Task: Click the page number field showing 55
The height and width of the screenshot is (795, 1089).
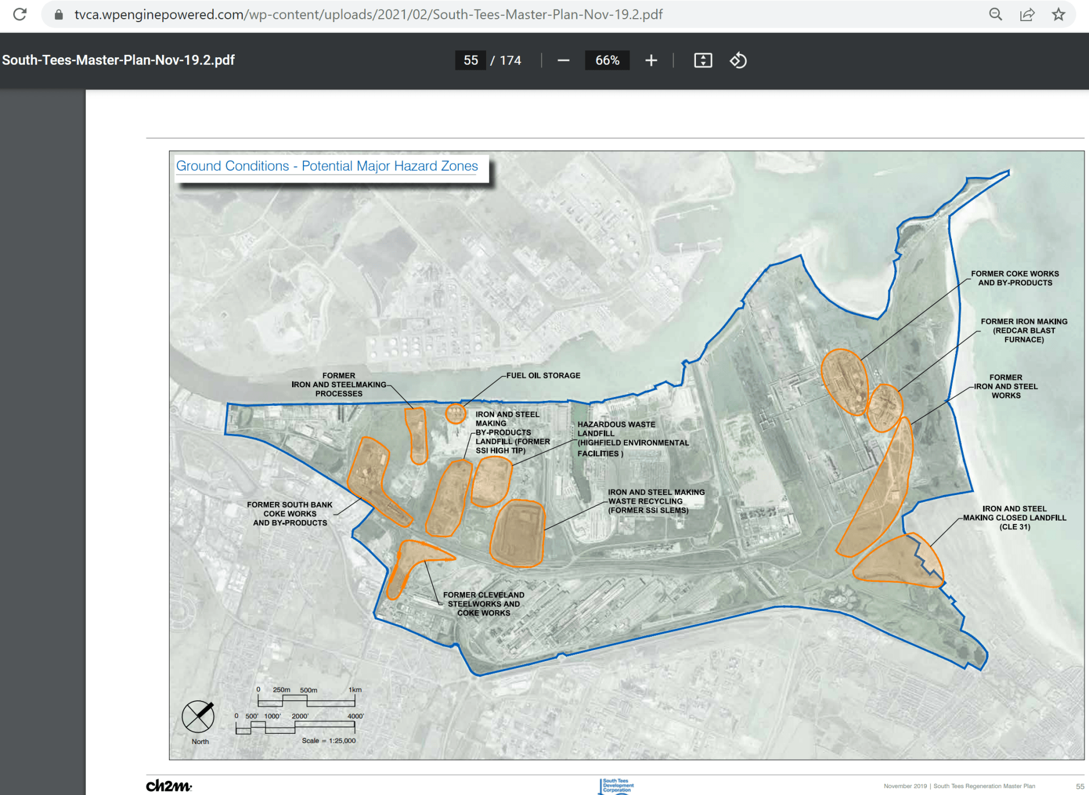Action: click(470, 60)
